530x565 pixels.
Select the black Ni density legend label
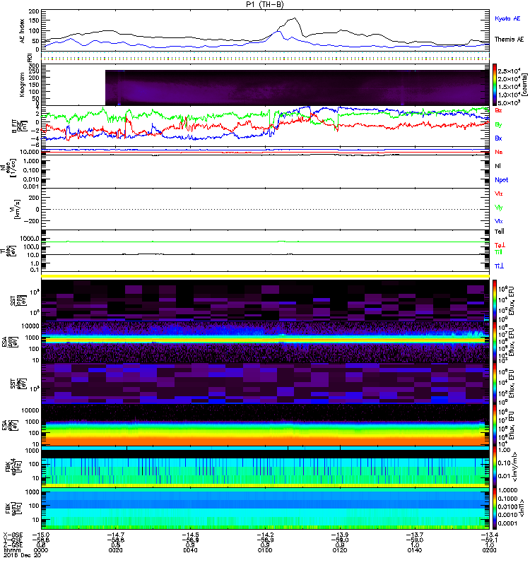pyautogui.click(x=497, y=166)
